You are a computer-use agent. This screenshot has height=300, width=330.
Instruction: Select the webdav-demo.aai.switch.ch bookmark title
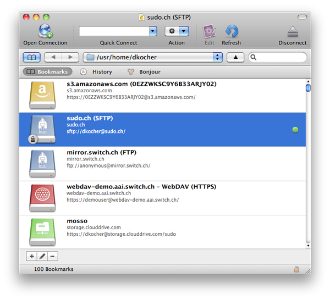click(x=141, y=186)
